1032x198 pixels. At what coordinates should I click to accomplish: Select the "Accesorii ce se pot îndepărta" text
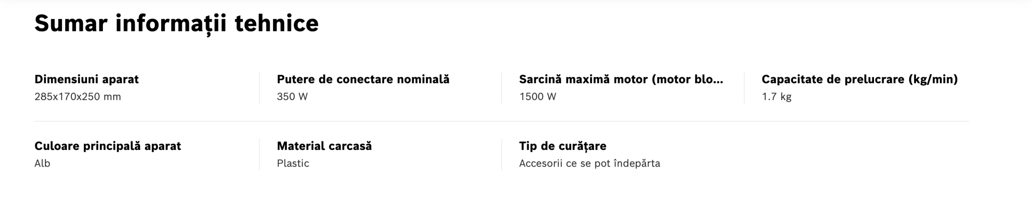pos(589,163)
